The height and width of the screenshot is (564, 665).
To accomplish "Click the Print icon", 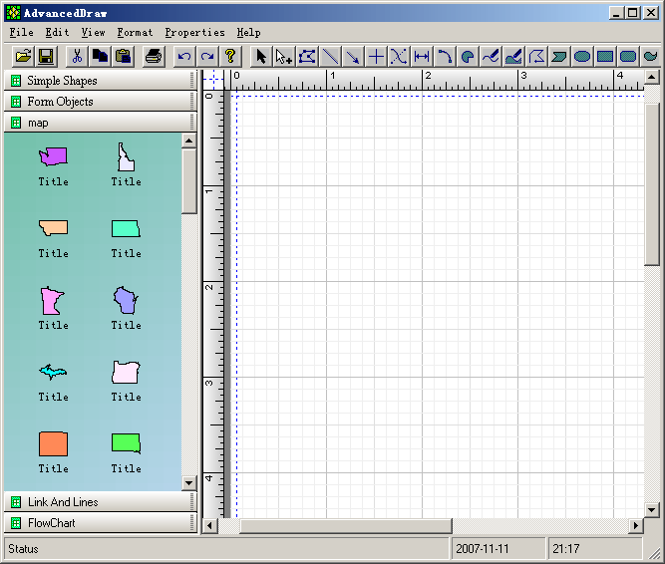I will (154, 57).
